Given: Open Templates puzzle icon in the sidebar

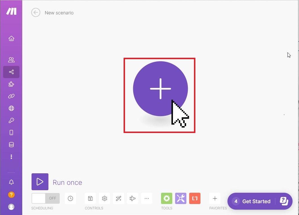Looking at the screenshot, I should [11, 84].
